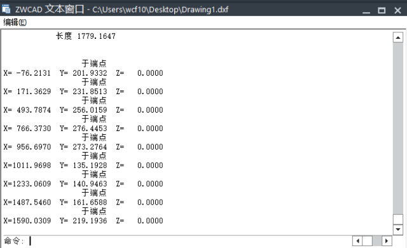This screenshot has height=248, width=407.
Task: Click the vertical scrollbar up arrow
Action: tap(398, 38)
